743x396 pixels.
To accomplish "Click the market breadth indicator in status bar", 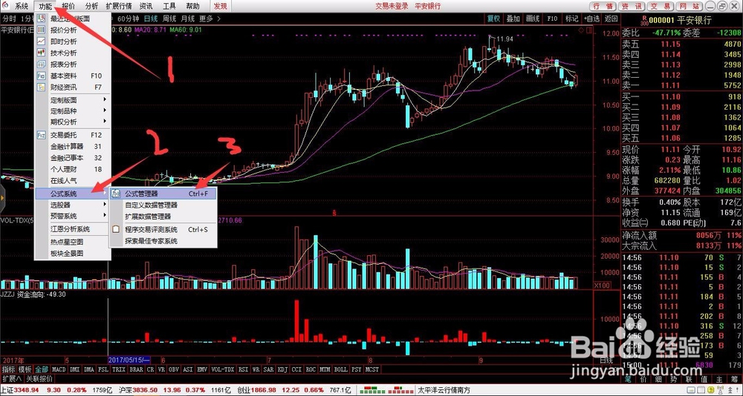I will 386,391.
